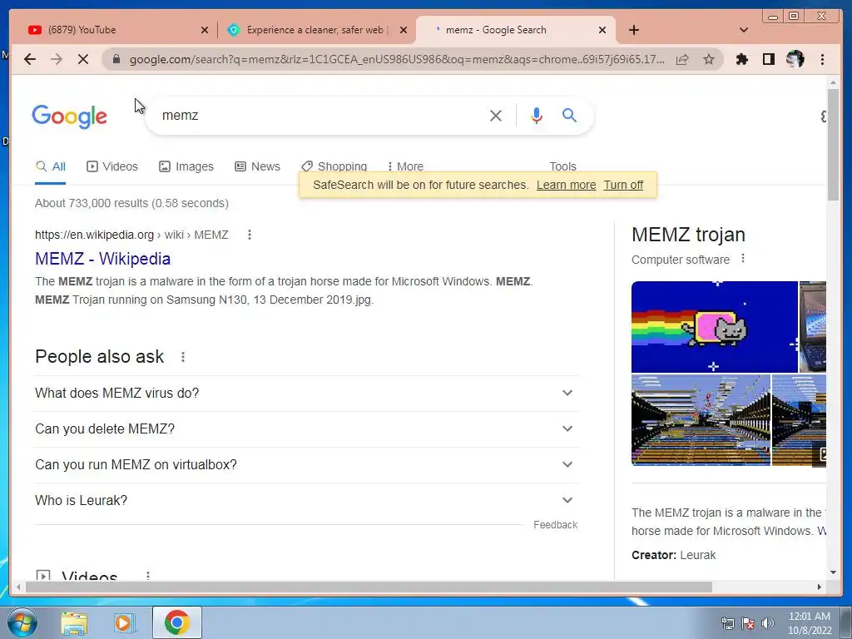Viewport: 852px width, 639px height.
Task: Click the horizontal scrollbar thumb
Action: click(369, 587)
